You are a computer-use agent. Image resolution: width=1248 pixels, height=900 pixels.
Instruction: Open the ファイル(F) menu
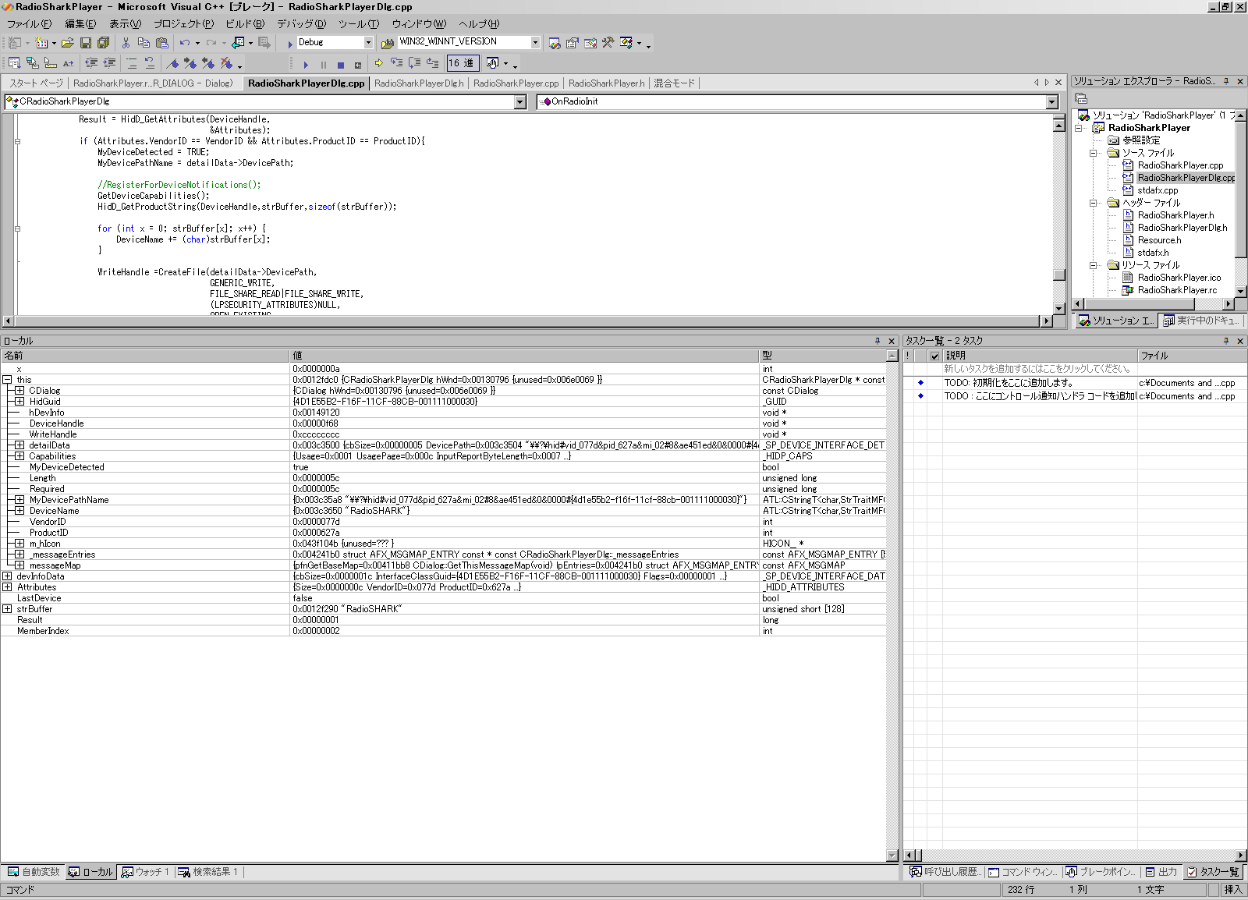tap(30, 24)
